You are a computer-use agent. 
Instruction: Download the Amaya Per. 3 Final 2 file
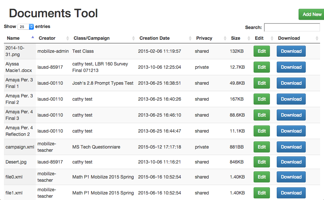[291, 99]
